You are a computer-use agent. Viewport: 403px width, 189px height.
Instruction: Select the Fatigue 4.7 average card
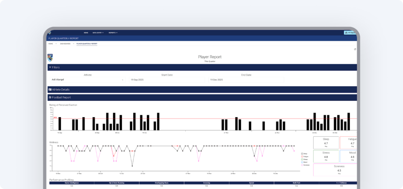(x=349, y=143)
